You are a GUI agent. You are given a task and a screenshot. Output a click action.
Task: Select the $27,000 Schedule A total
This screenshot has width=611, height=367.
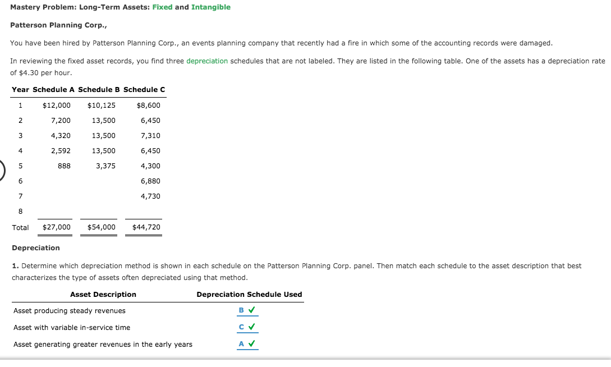point(55,227)
